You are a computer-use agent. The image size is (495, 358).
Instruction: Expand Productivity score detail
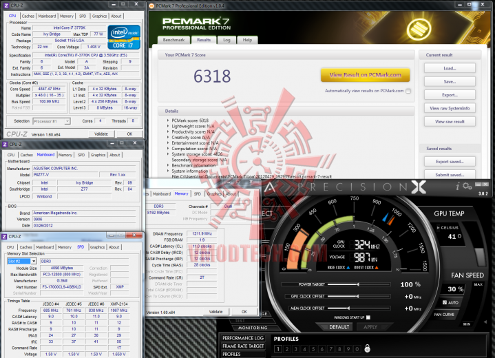pyautogui.click(x=168, y=131)
